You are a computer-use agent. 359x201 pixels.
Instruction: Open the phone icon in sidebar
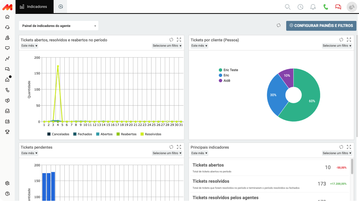(7, 90)
